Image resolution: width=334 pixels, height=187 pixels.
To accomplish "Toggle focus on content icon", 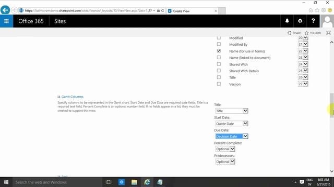I will pyautogui.click(x=328, y=33).
